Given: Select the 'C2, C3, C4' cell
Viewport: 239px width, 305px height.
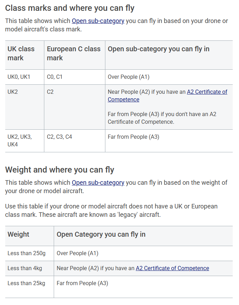Looking at the screenshot, I should 59,137.
